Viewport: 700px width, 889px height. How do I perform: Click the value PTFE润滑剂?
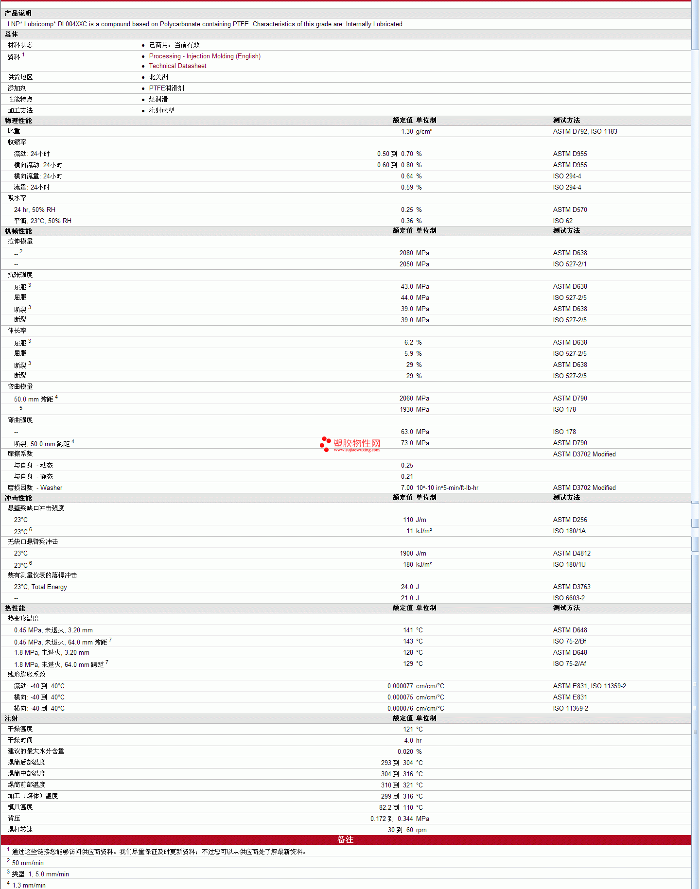(167, 88)
